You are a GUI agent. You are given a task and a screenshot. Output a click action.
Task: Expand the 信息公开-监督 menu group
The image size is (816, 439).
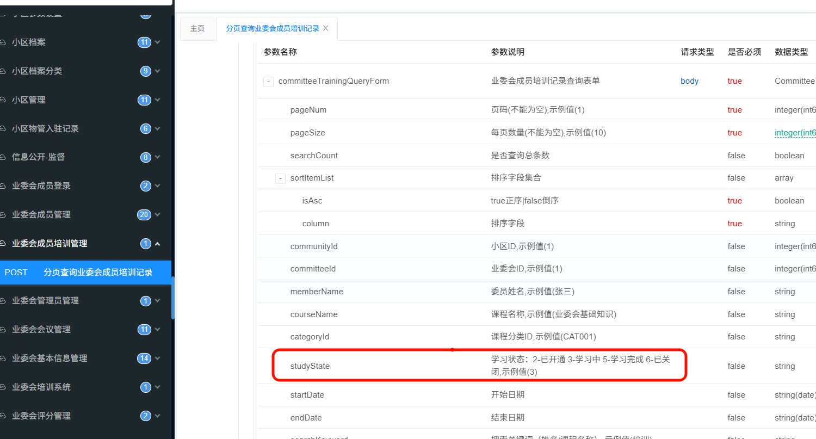158,157
